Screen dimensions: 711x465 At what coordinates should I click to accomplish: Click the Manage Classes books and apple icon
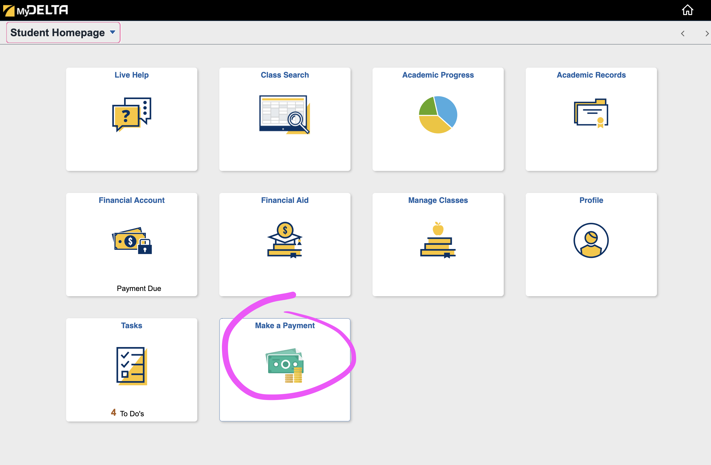click(438, 240)
